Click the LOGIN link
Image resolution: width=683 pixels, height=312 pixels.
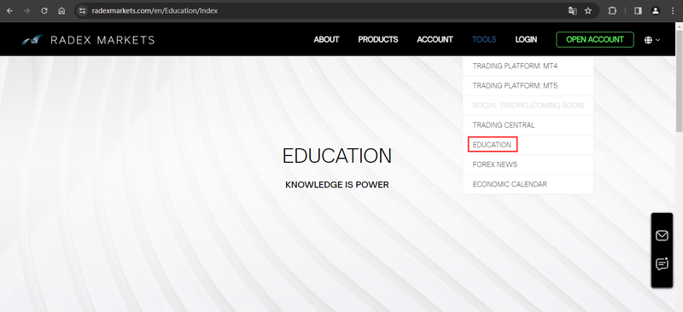point(526,39)
